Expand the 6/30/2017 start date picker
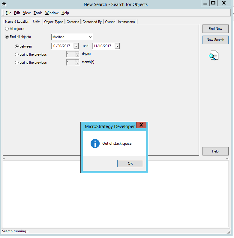 [76, 46]
